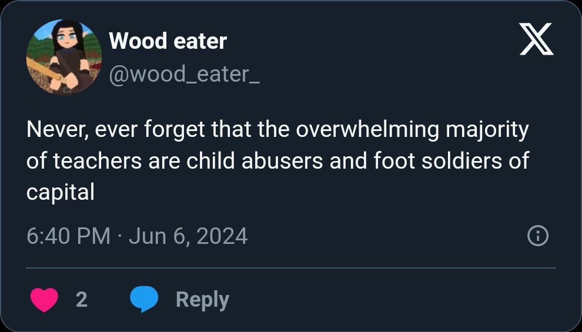Click the X logo icon
Viewport: 582px width, 332px height.
536,40
